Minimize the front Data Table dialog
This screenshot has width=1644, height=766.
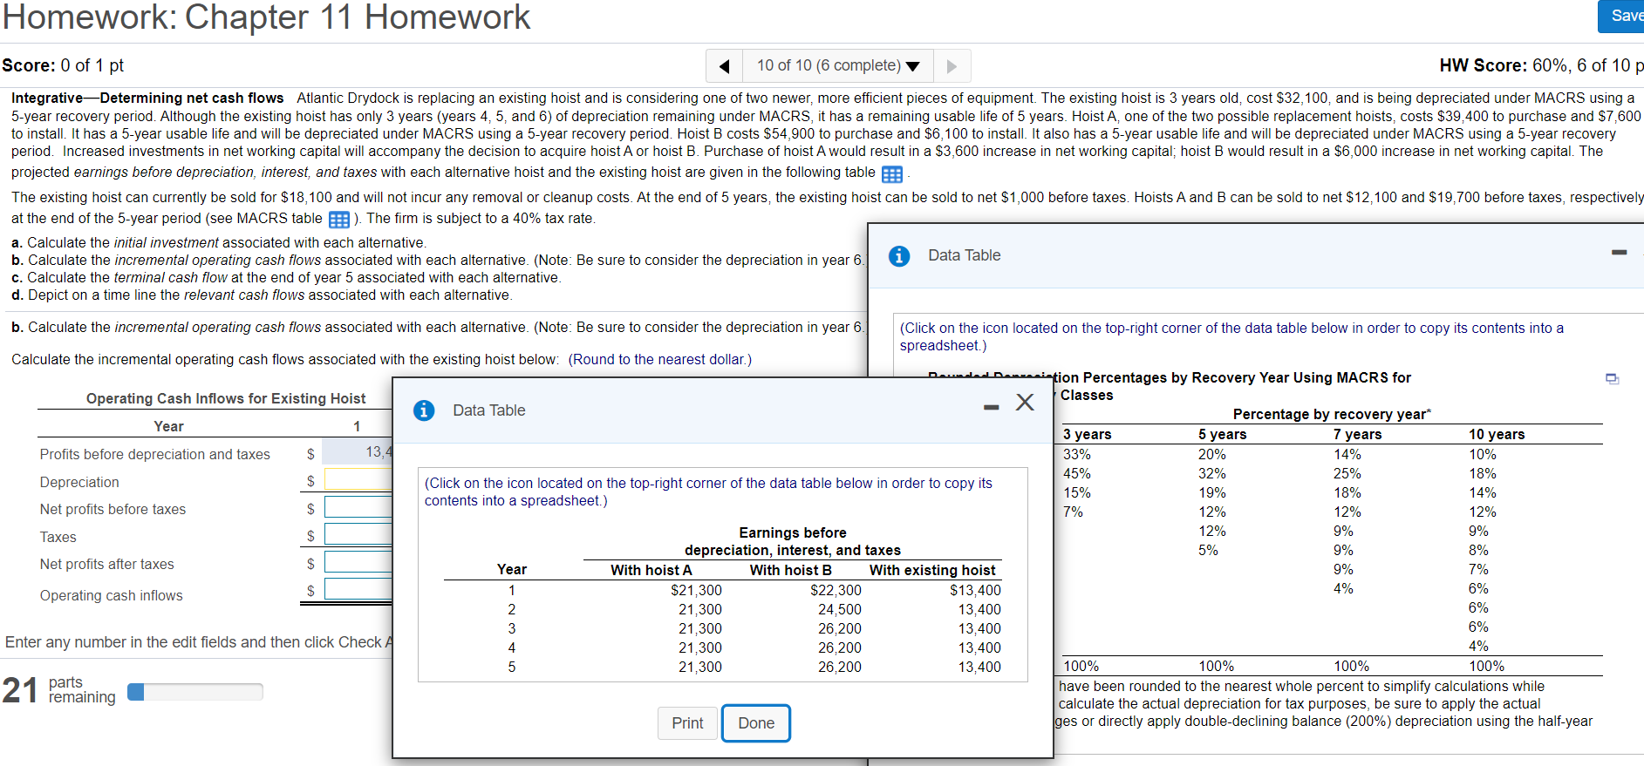tap(991, 407)
